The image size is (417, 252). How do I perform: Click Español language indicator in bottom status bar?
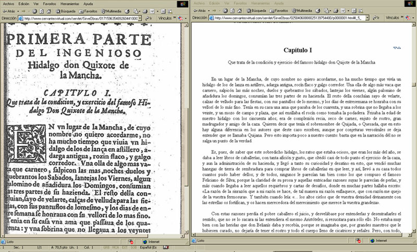(148, 247)
